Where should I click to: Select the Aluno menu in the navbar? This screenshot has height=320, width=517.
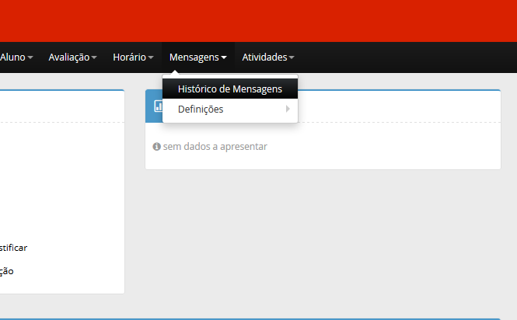12,57
